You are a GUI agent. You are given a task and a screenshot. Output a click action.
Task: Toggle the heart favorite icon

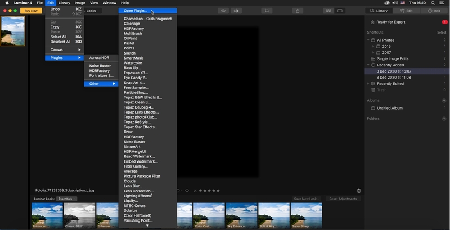click(x=187, y=191)
